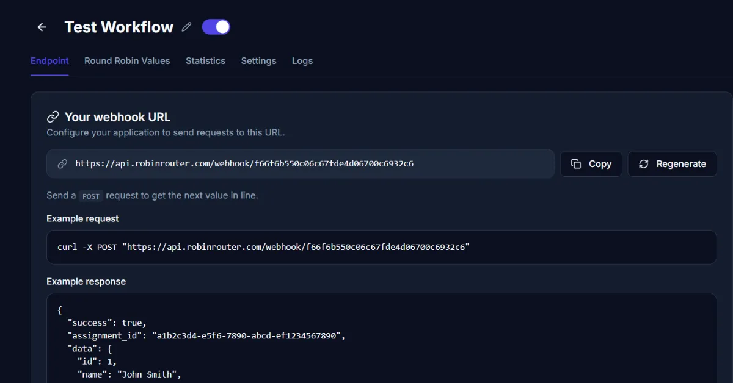The width and height of the screenshot is (733, 383).
Task: Click the curl command in Example request
Action: [x=263, y=246]
